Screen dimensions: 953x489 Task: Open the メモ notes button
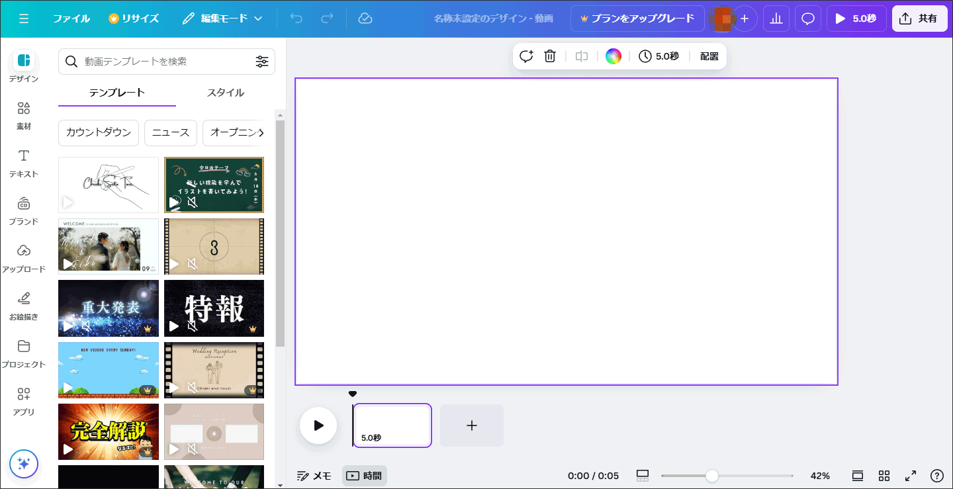coord(314,476)
